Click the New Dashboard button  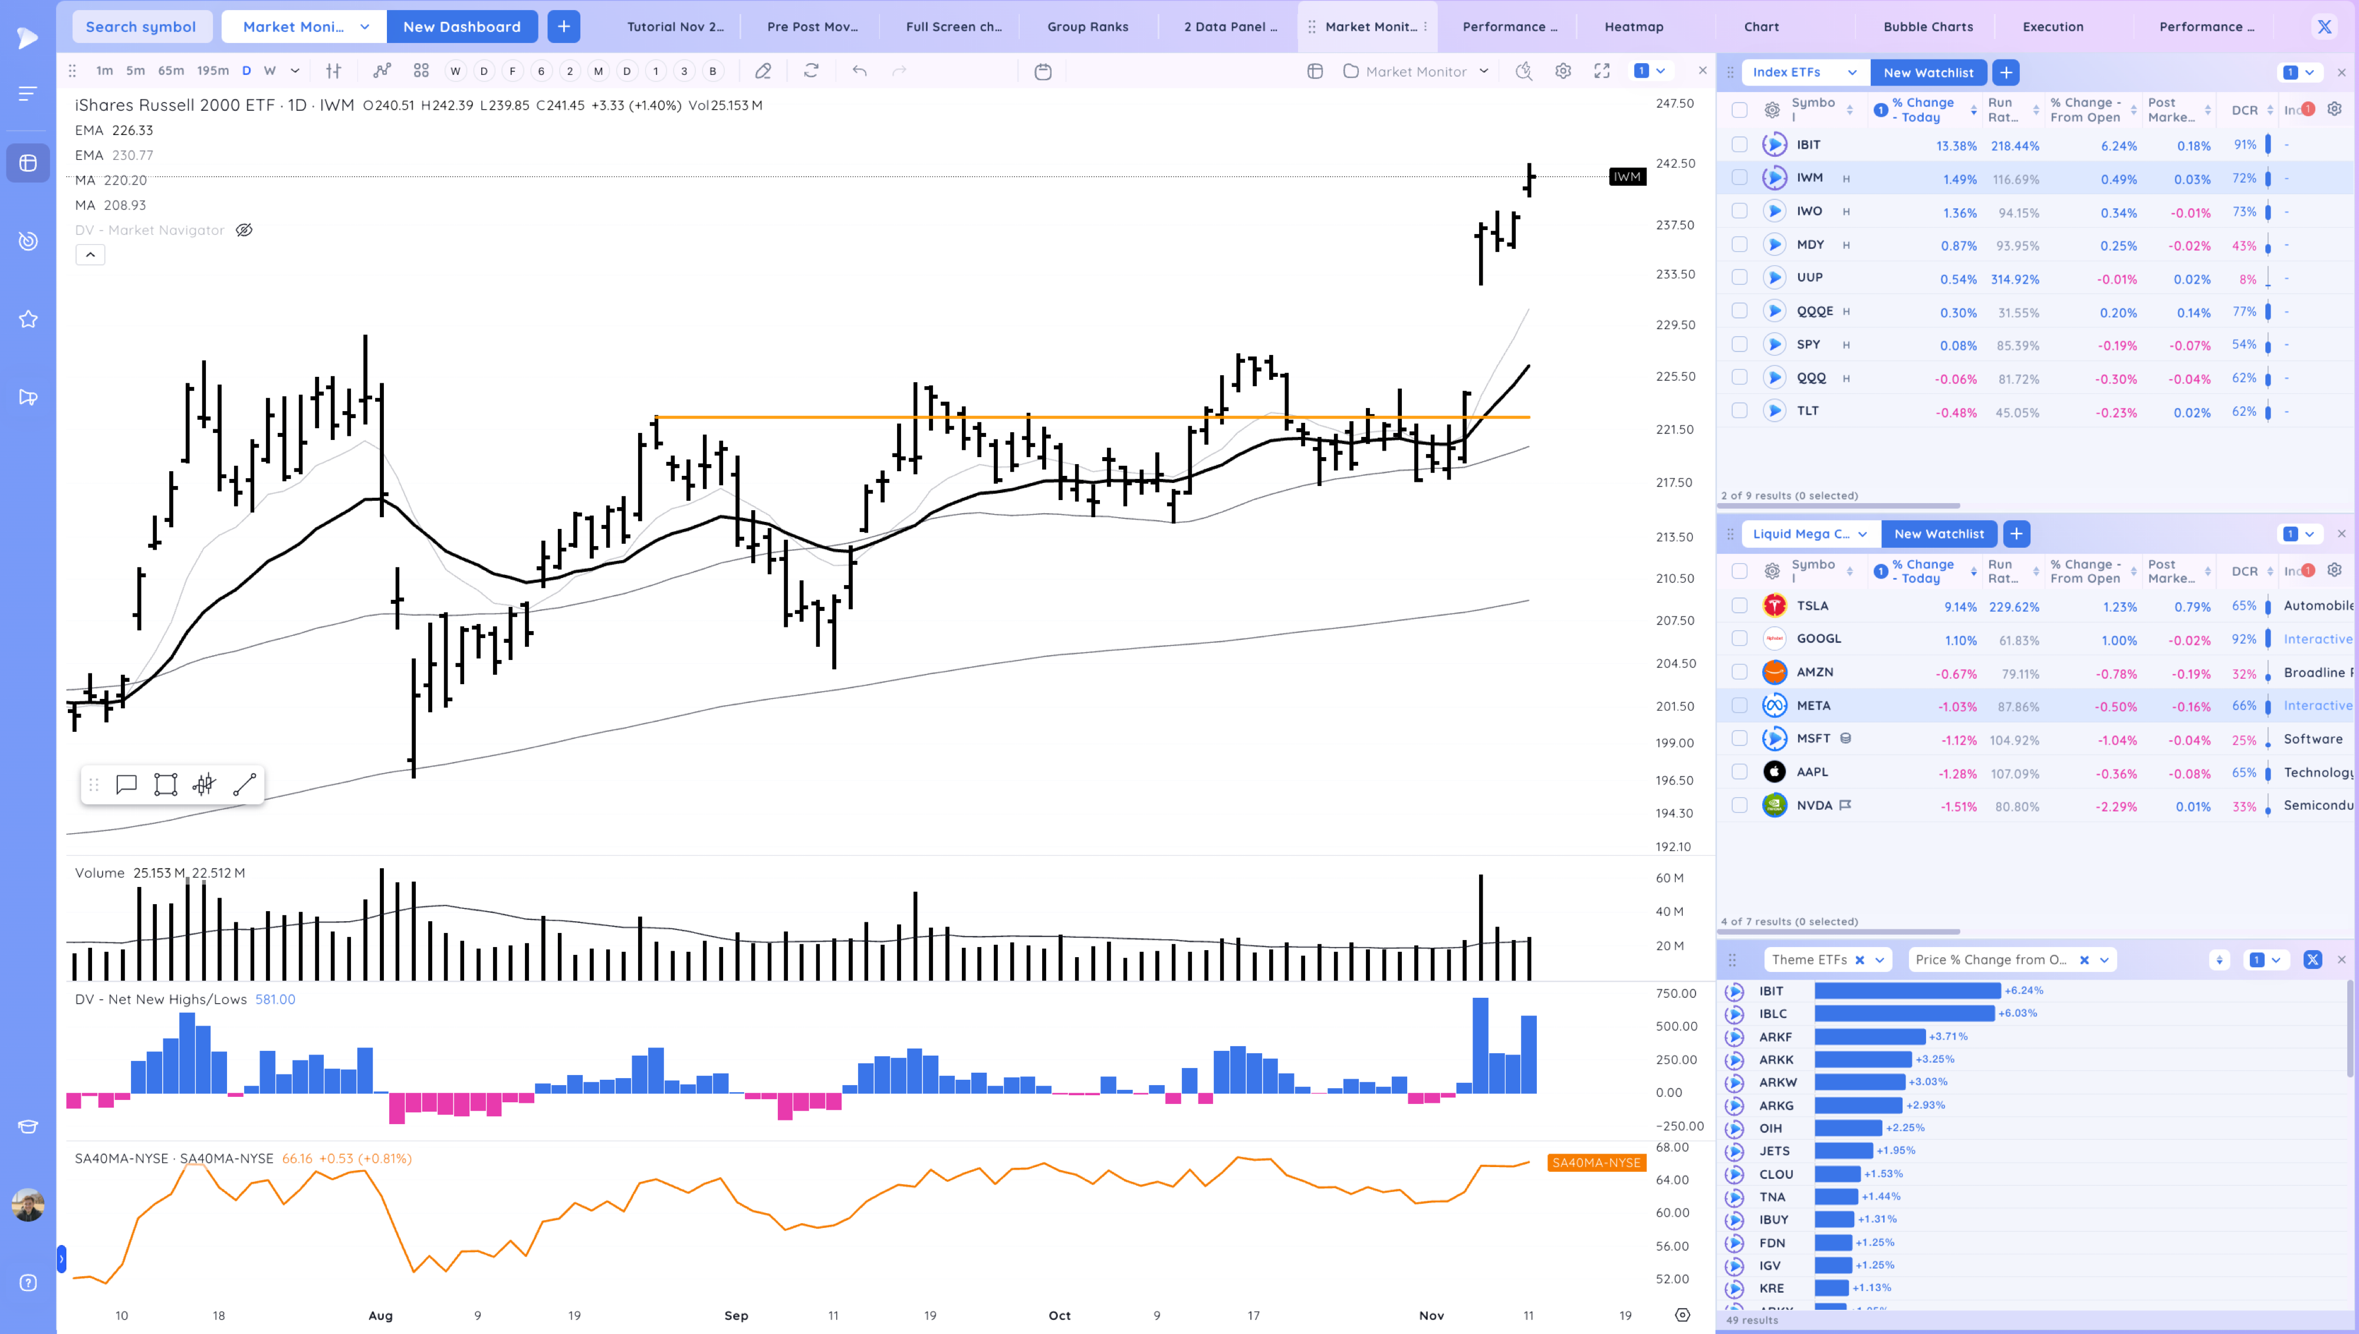click(462, 27)
